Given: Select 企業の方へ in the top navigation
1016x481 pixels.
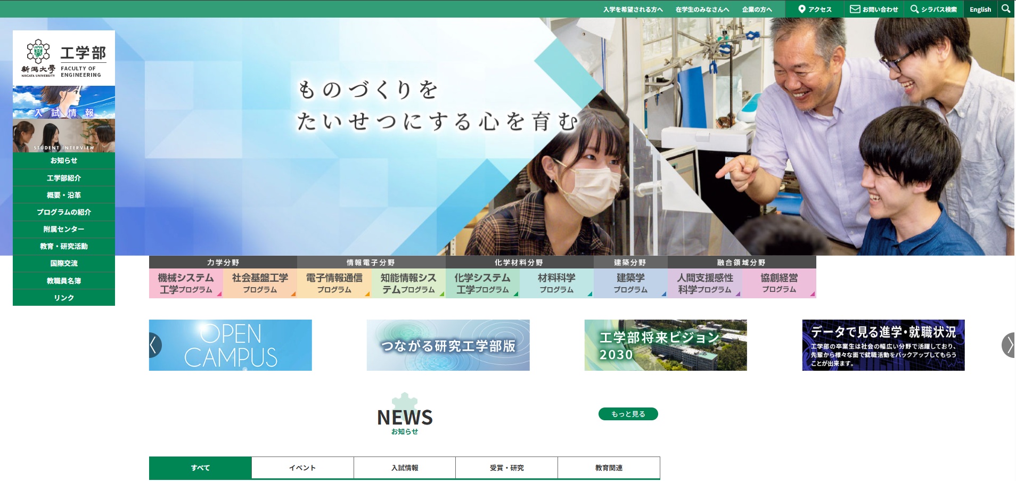Looking at the screenshot, I should tap(757, 9).
